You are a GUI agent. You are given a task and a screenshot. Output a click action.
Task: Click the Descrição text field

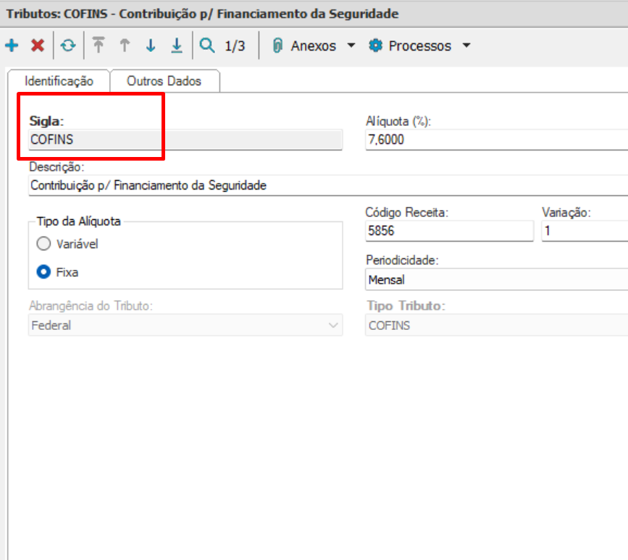[328, 185]
